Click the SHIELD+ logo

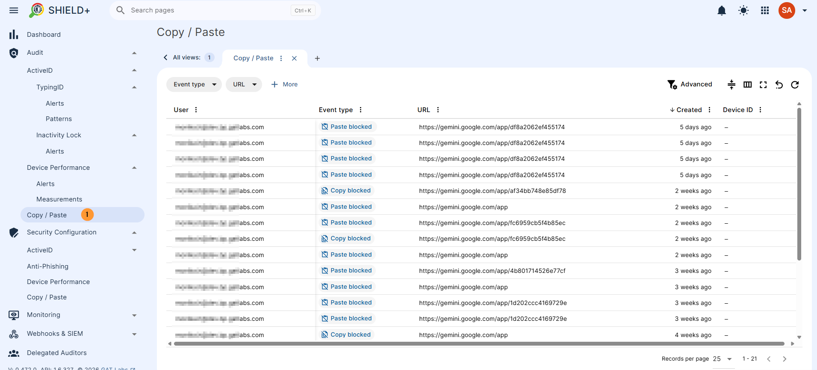point(59,10)
